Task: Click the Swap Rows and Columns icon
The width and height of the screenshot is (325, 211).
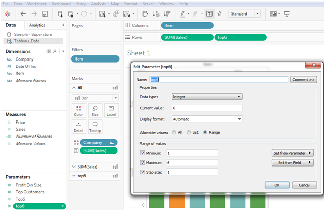Action: coord(145,14)
